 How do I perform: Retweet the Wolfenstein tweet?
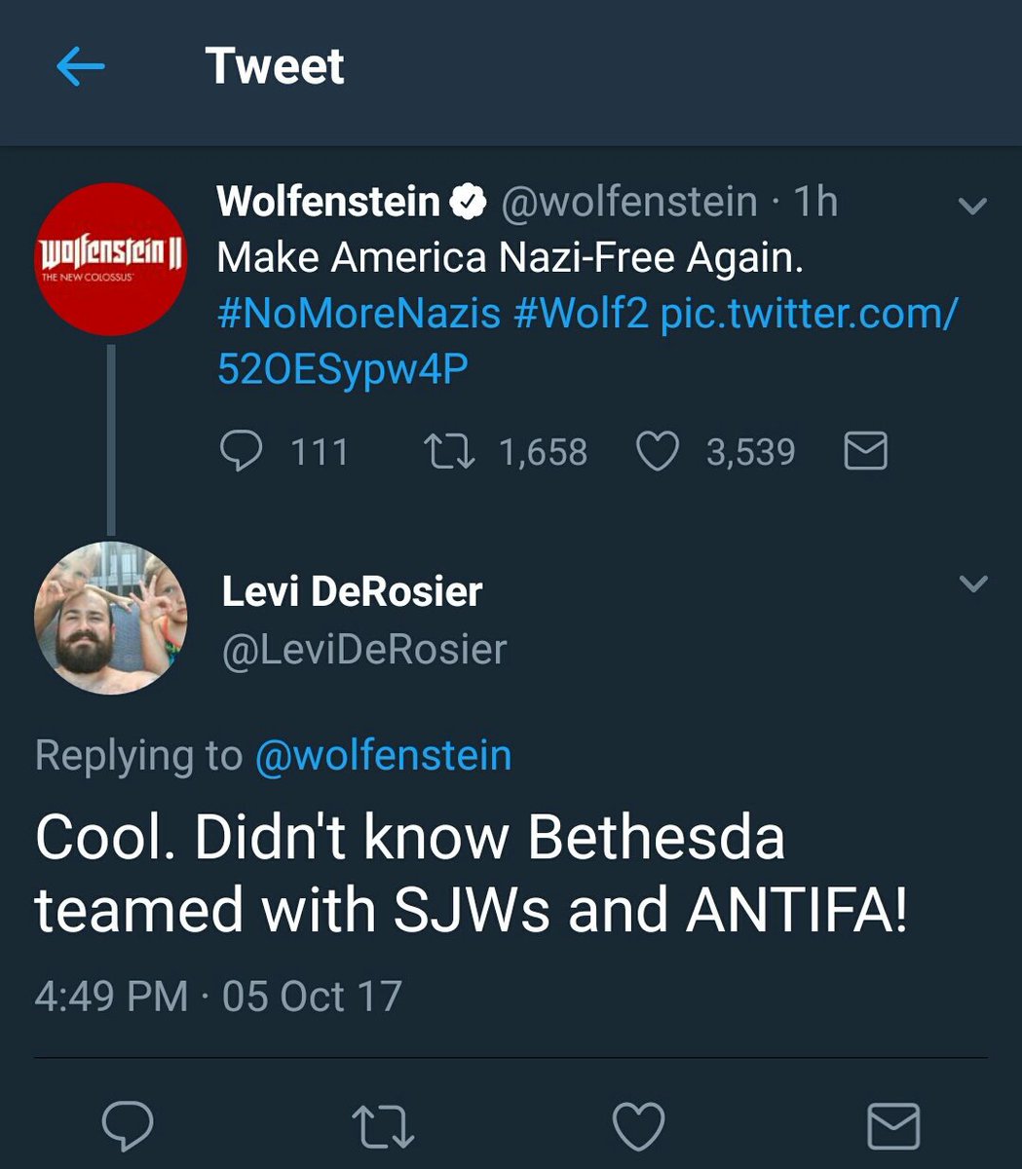[x=449, y=452]
